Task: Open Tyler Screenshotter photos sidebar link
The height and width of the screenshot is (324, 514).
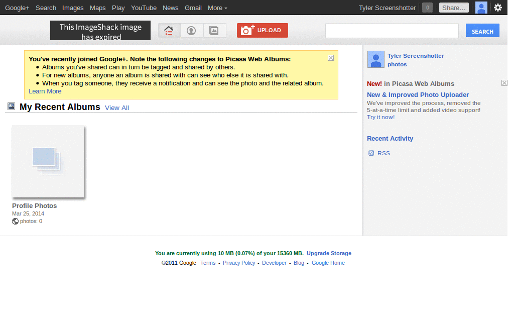Action: point(416,60)
